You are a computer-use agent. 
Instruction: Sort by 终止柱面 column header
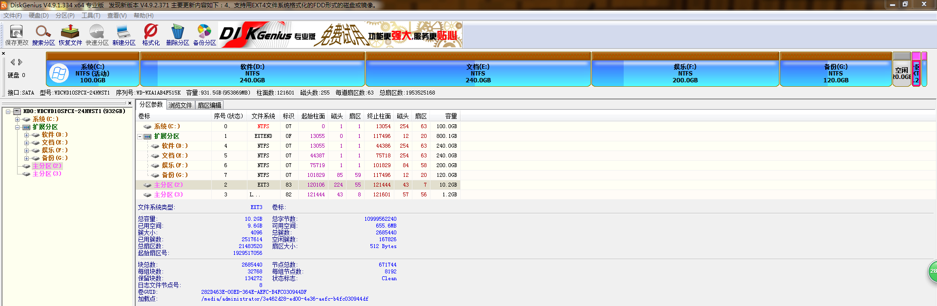(379, 116)
